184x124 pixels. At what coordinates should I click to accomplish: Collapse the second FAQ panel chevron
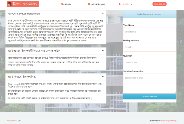[x=103, y=50]
